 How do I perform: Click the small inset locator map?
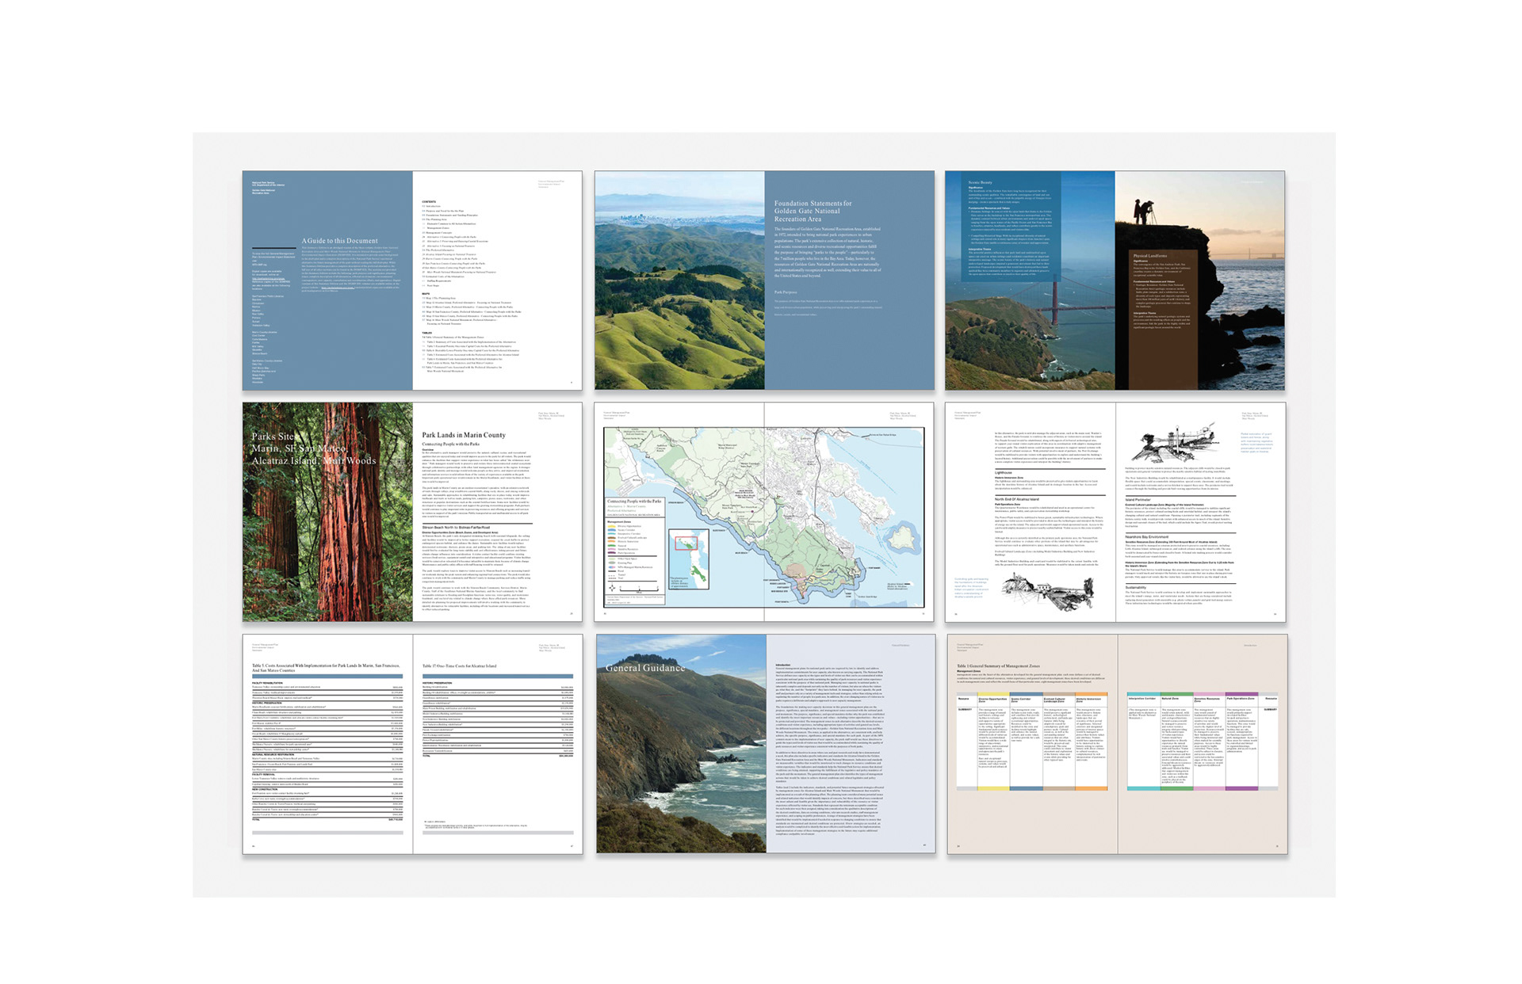(x=690, y=561)
